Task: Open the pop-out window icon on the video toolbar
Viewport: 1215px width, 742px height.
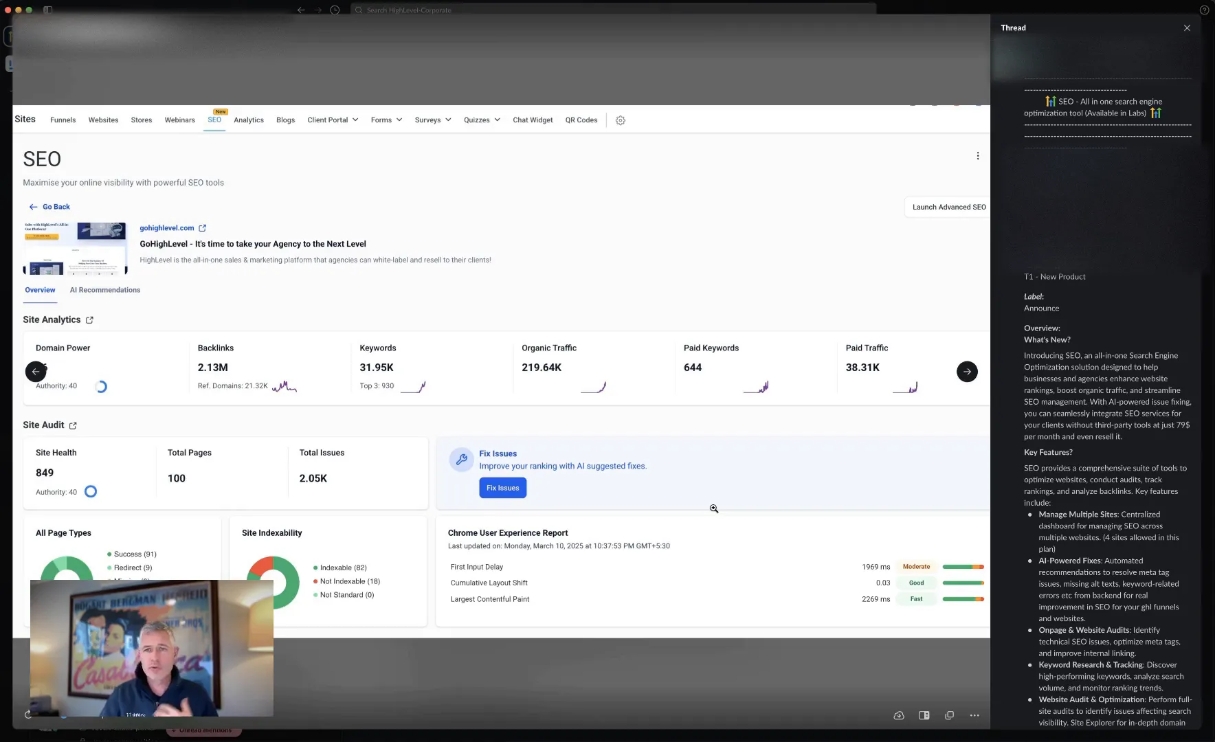Action: (x=950, y=715)
